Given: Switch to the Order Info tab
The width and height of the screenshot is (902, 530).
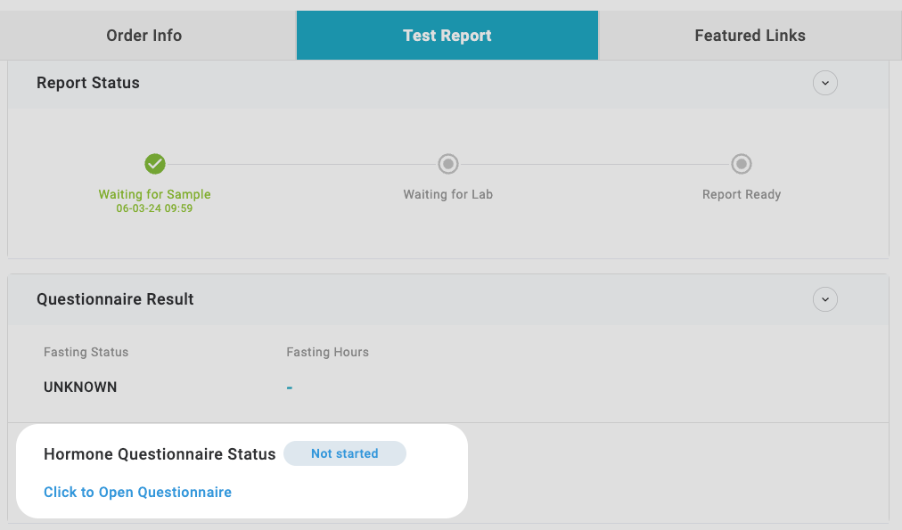Looking at the screenshot, I should (144, 36).
